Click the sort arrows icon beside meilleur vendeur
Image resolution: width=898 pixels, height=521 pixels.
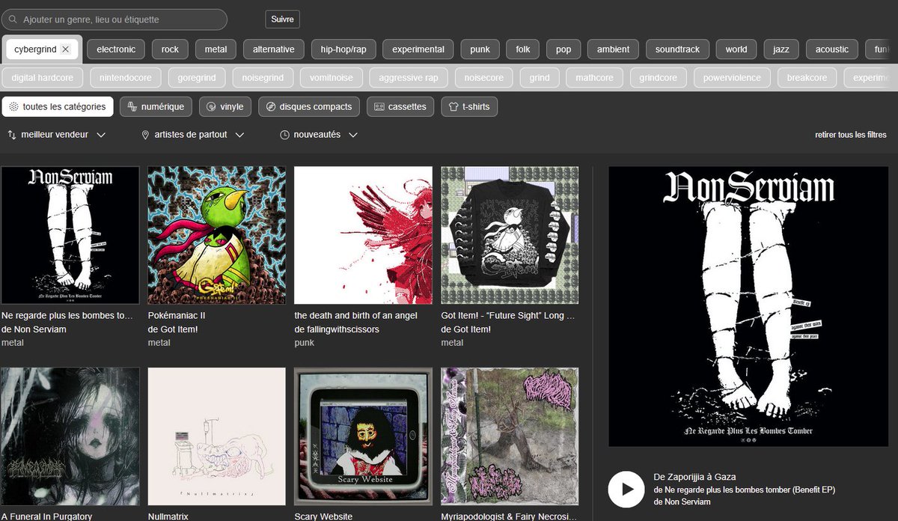pyautogui.click(x=12, y=135)
